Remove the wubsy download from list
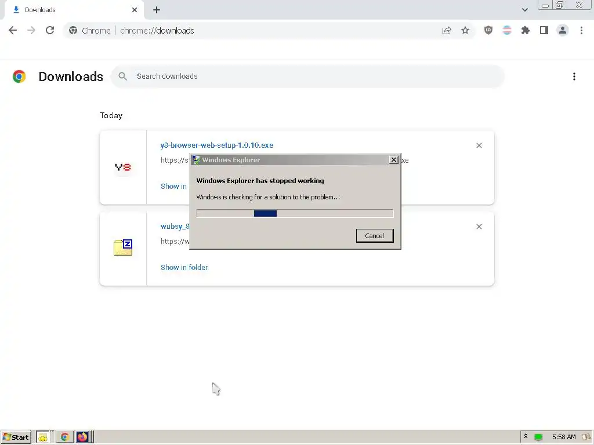 [479, 227]
